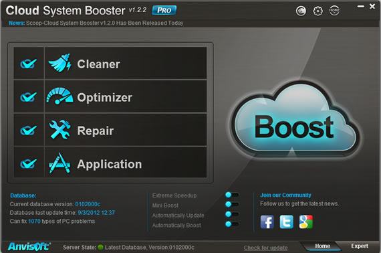This screenshot has width=381, height=253.
Task: Toggle the Automatically Update switch
Action: pos(233,214)
